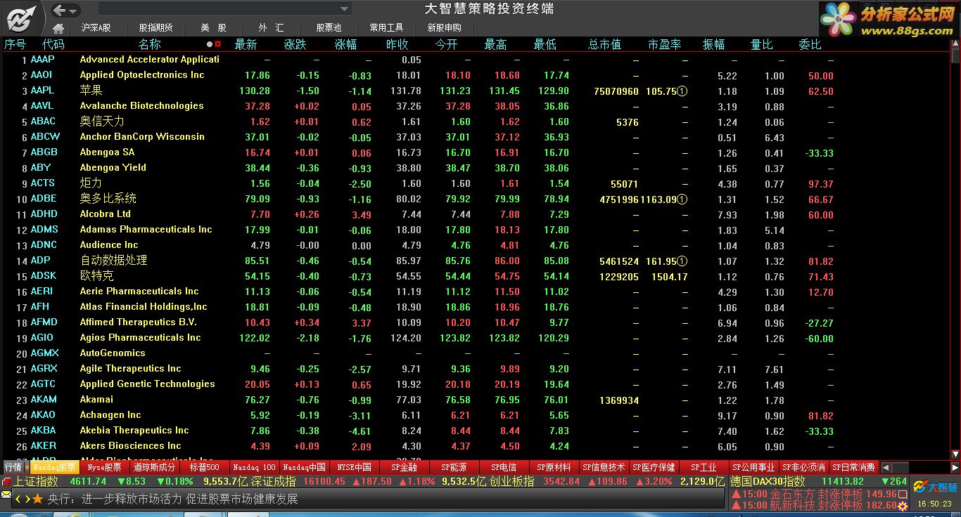Open the 沪深A股 menu
961x517 pixels.
pyautogui.click(x=96, y=28)
